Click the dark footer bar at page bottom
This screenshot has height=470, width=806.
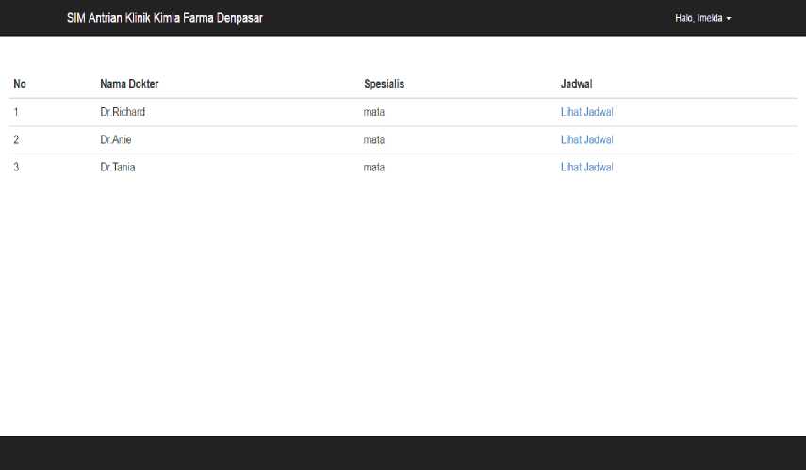coord(403,453)
